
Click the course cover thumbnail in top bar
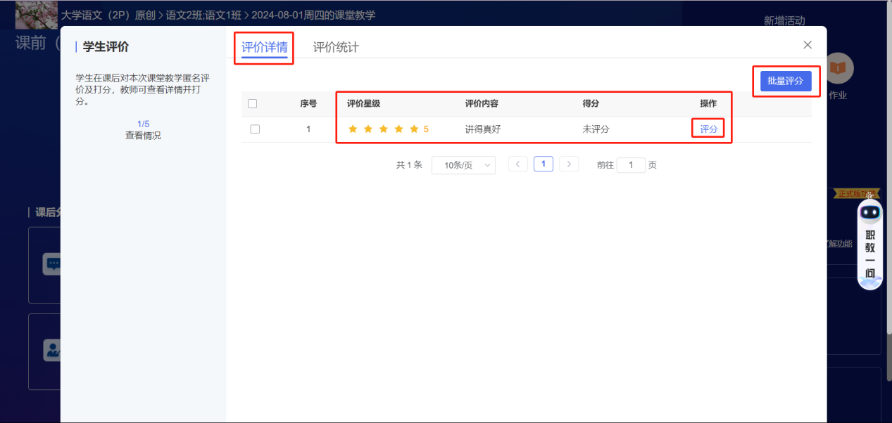click(x=37, y=14)
